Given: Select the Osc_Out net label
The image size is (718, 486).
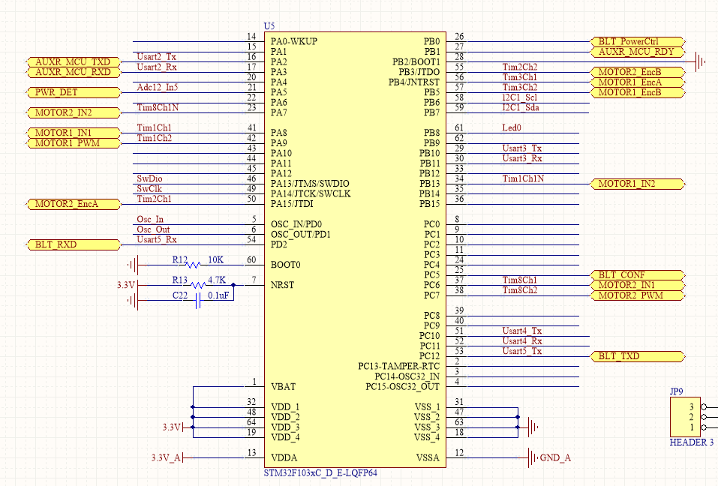Looking at the screenshot, I should (x=153, y=229).
